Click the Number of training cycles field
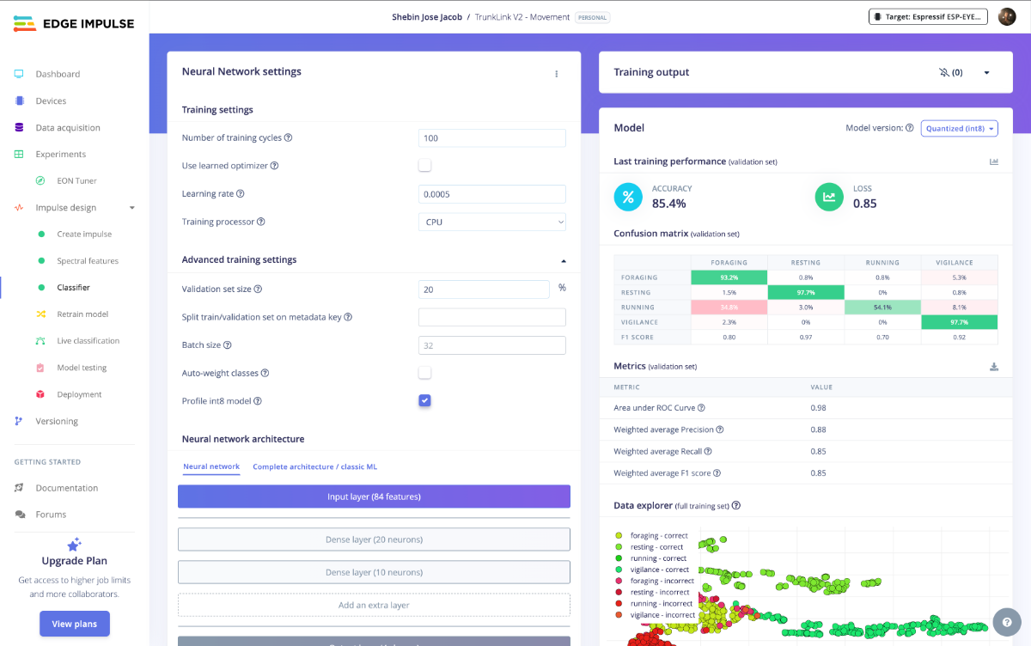This screenshot has height=646, width=1031. (491, 138)
